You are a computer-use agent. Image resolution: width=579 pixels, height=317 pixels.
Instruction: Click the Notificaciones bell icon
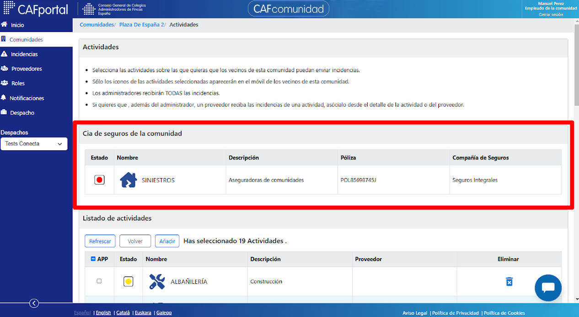coord(4,98)
